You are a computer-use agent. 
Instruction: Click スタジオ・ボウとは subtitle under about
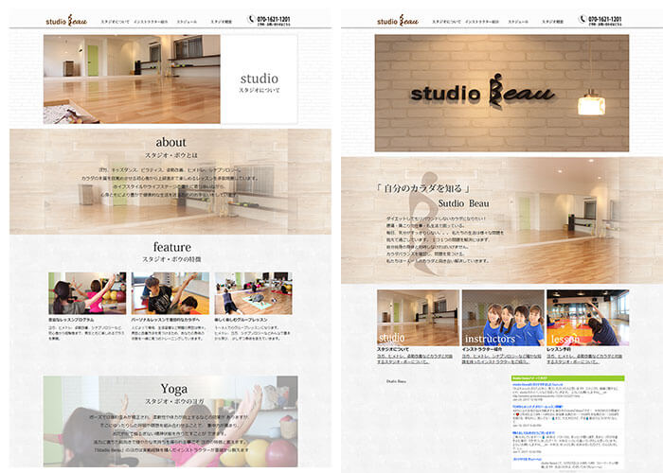171,155
